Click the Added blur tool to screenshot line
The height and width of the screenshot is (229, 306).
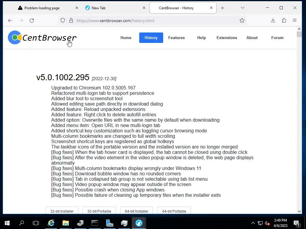[x=87, y=98]
